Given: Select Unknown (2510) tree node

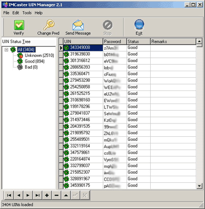Looking at the screenshot, I should point(39,55).
